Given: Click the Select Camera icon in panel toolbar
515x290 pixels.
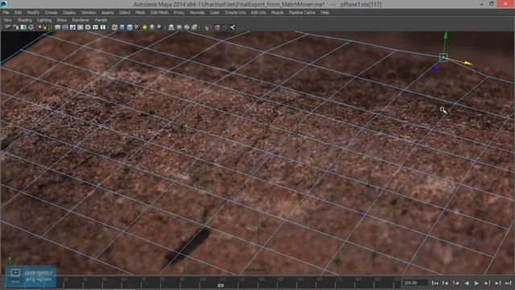Looking at the screenshot, I should point(8,27).
